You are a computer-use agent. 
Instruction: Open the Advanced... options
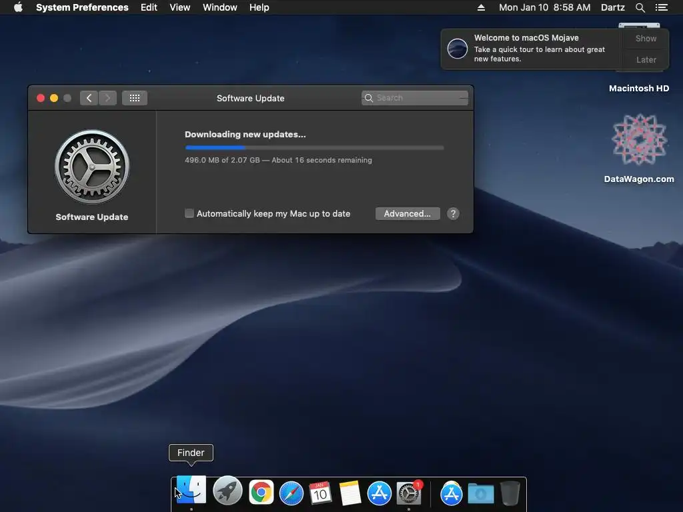[x=408, y=213]
